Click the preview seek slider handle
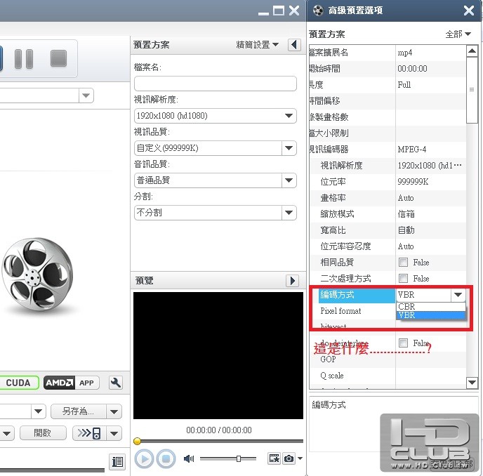The height and width of the screenshot is (476, 483). tap(138, 441)
